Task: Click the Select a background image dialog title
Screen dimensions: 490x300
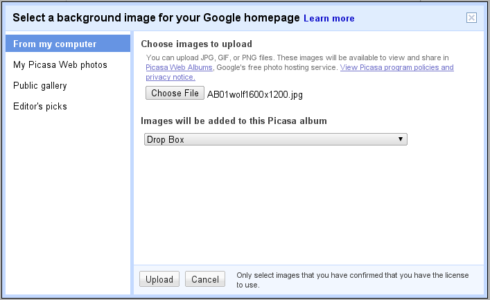Action: [156, 18]
